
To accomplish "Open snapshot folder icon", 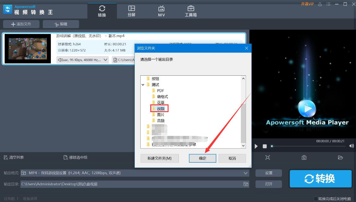I will (340, 158).
